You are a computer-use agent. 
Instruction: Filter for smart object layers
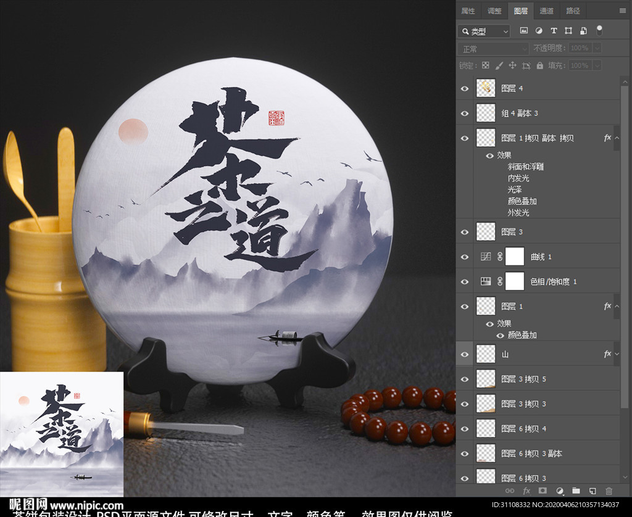click(583, 31)
